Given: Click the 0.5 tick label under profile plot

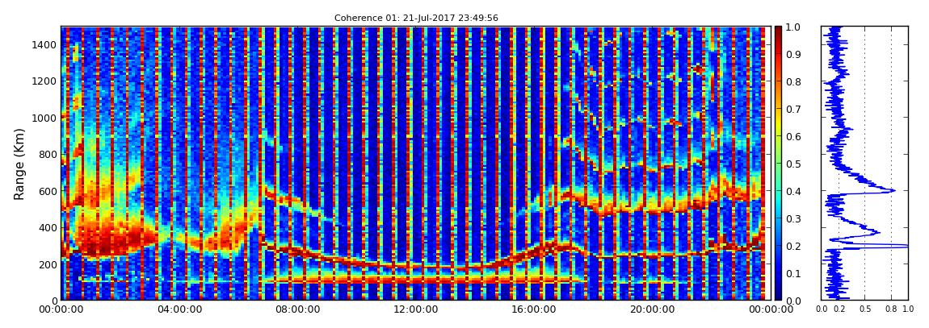Looking at the screenshot, I should pyautogui.click(x=865, y=309).
